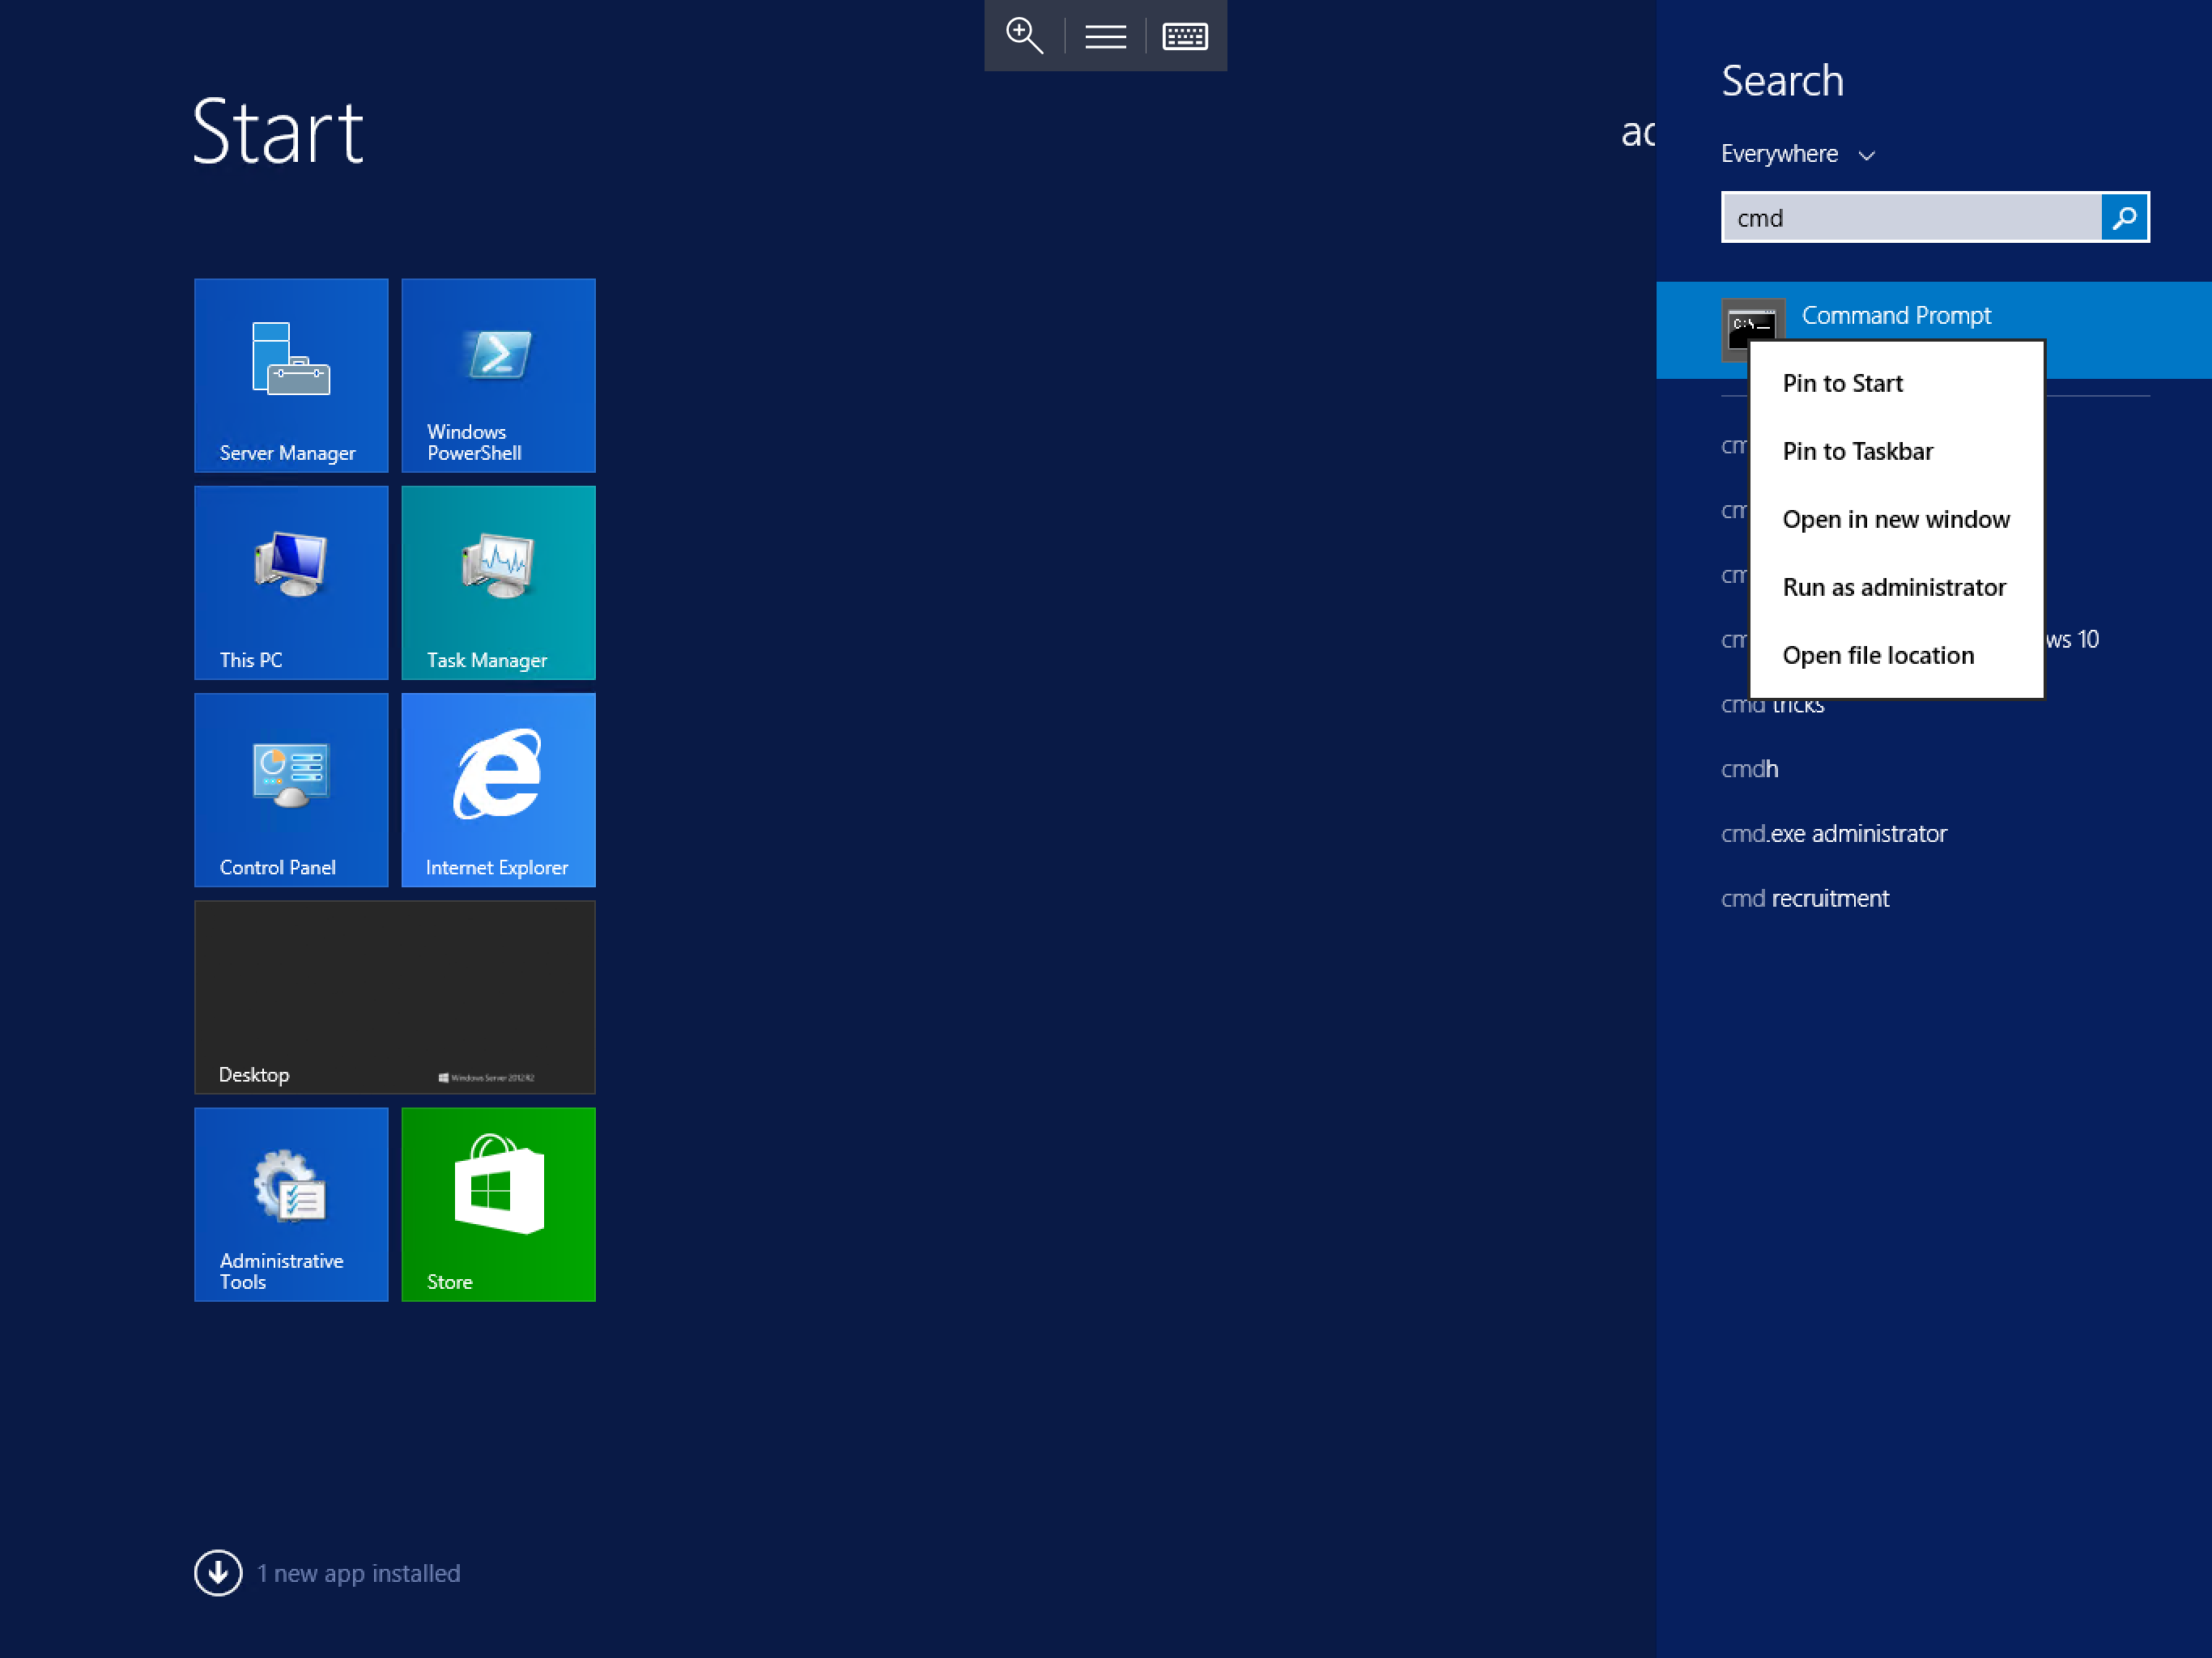Open Administrative Tools
This screenshot has width=2212, height=1658.
pos(291,1204)
